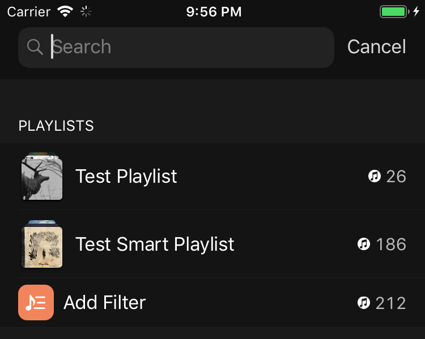Select the Test Smart Playlist label
This screenshot has width=425, height=339.
(155, 244)
